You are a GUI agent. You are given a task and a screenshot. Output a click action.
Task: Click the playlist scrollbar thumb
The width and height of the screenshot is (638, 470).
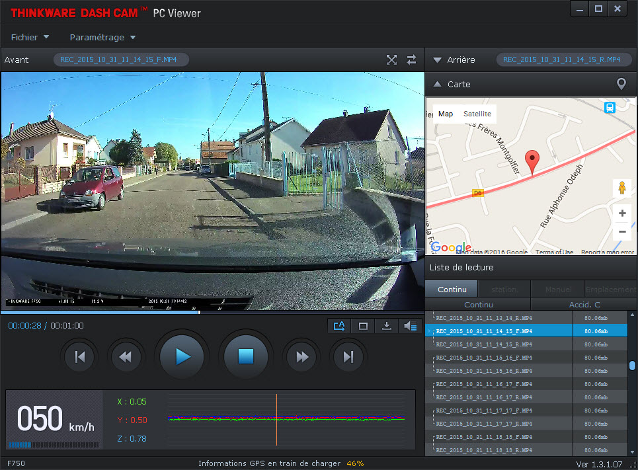[632, 366]
